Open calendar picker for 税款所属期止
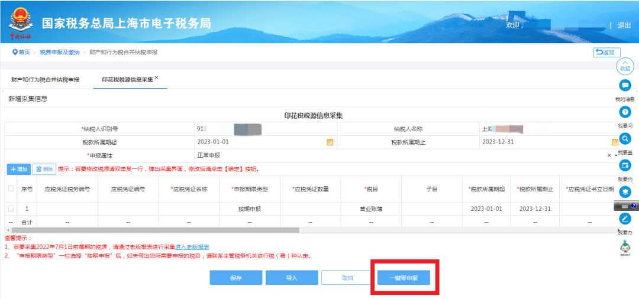639x299 pixels. pos(615,142)
